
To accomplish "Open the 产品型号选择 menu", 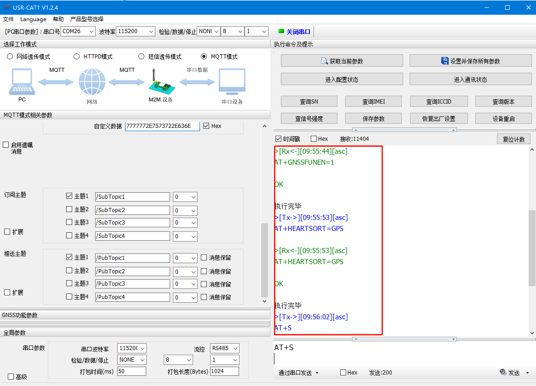I will point(86,19).
